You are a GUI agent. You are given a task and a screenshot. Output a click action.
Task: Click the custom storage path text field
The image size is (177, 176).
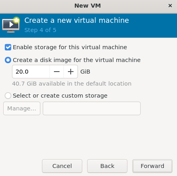[91, 108]
